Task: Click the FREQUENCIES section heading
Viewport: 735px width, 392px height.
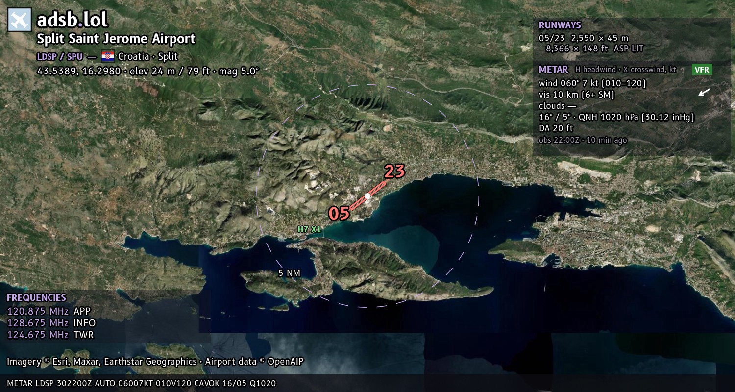Action: coord(36,298)
